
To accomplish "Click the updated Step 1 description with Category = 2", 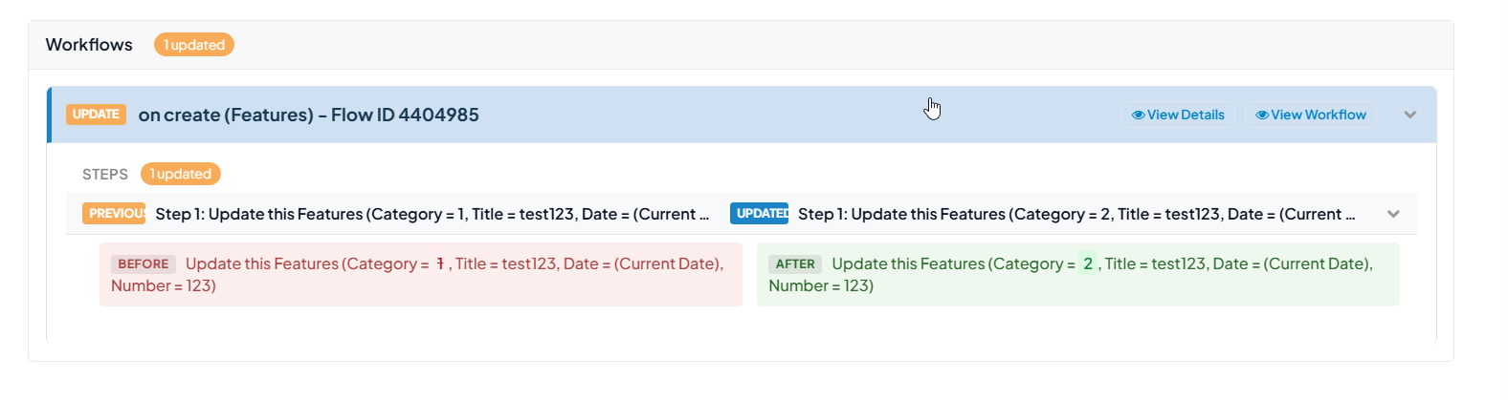I will pos(1076,214).
